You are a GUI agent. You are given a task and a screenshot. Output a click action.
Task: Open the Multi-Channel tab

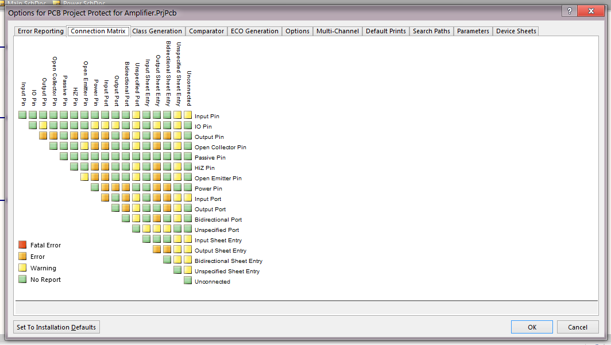[338, 31]
